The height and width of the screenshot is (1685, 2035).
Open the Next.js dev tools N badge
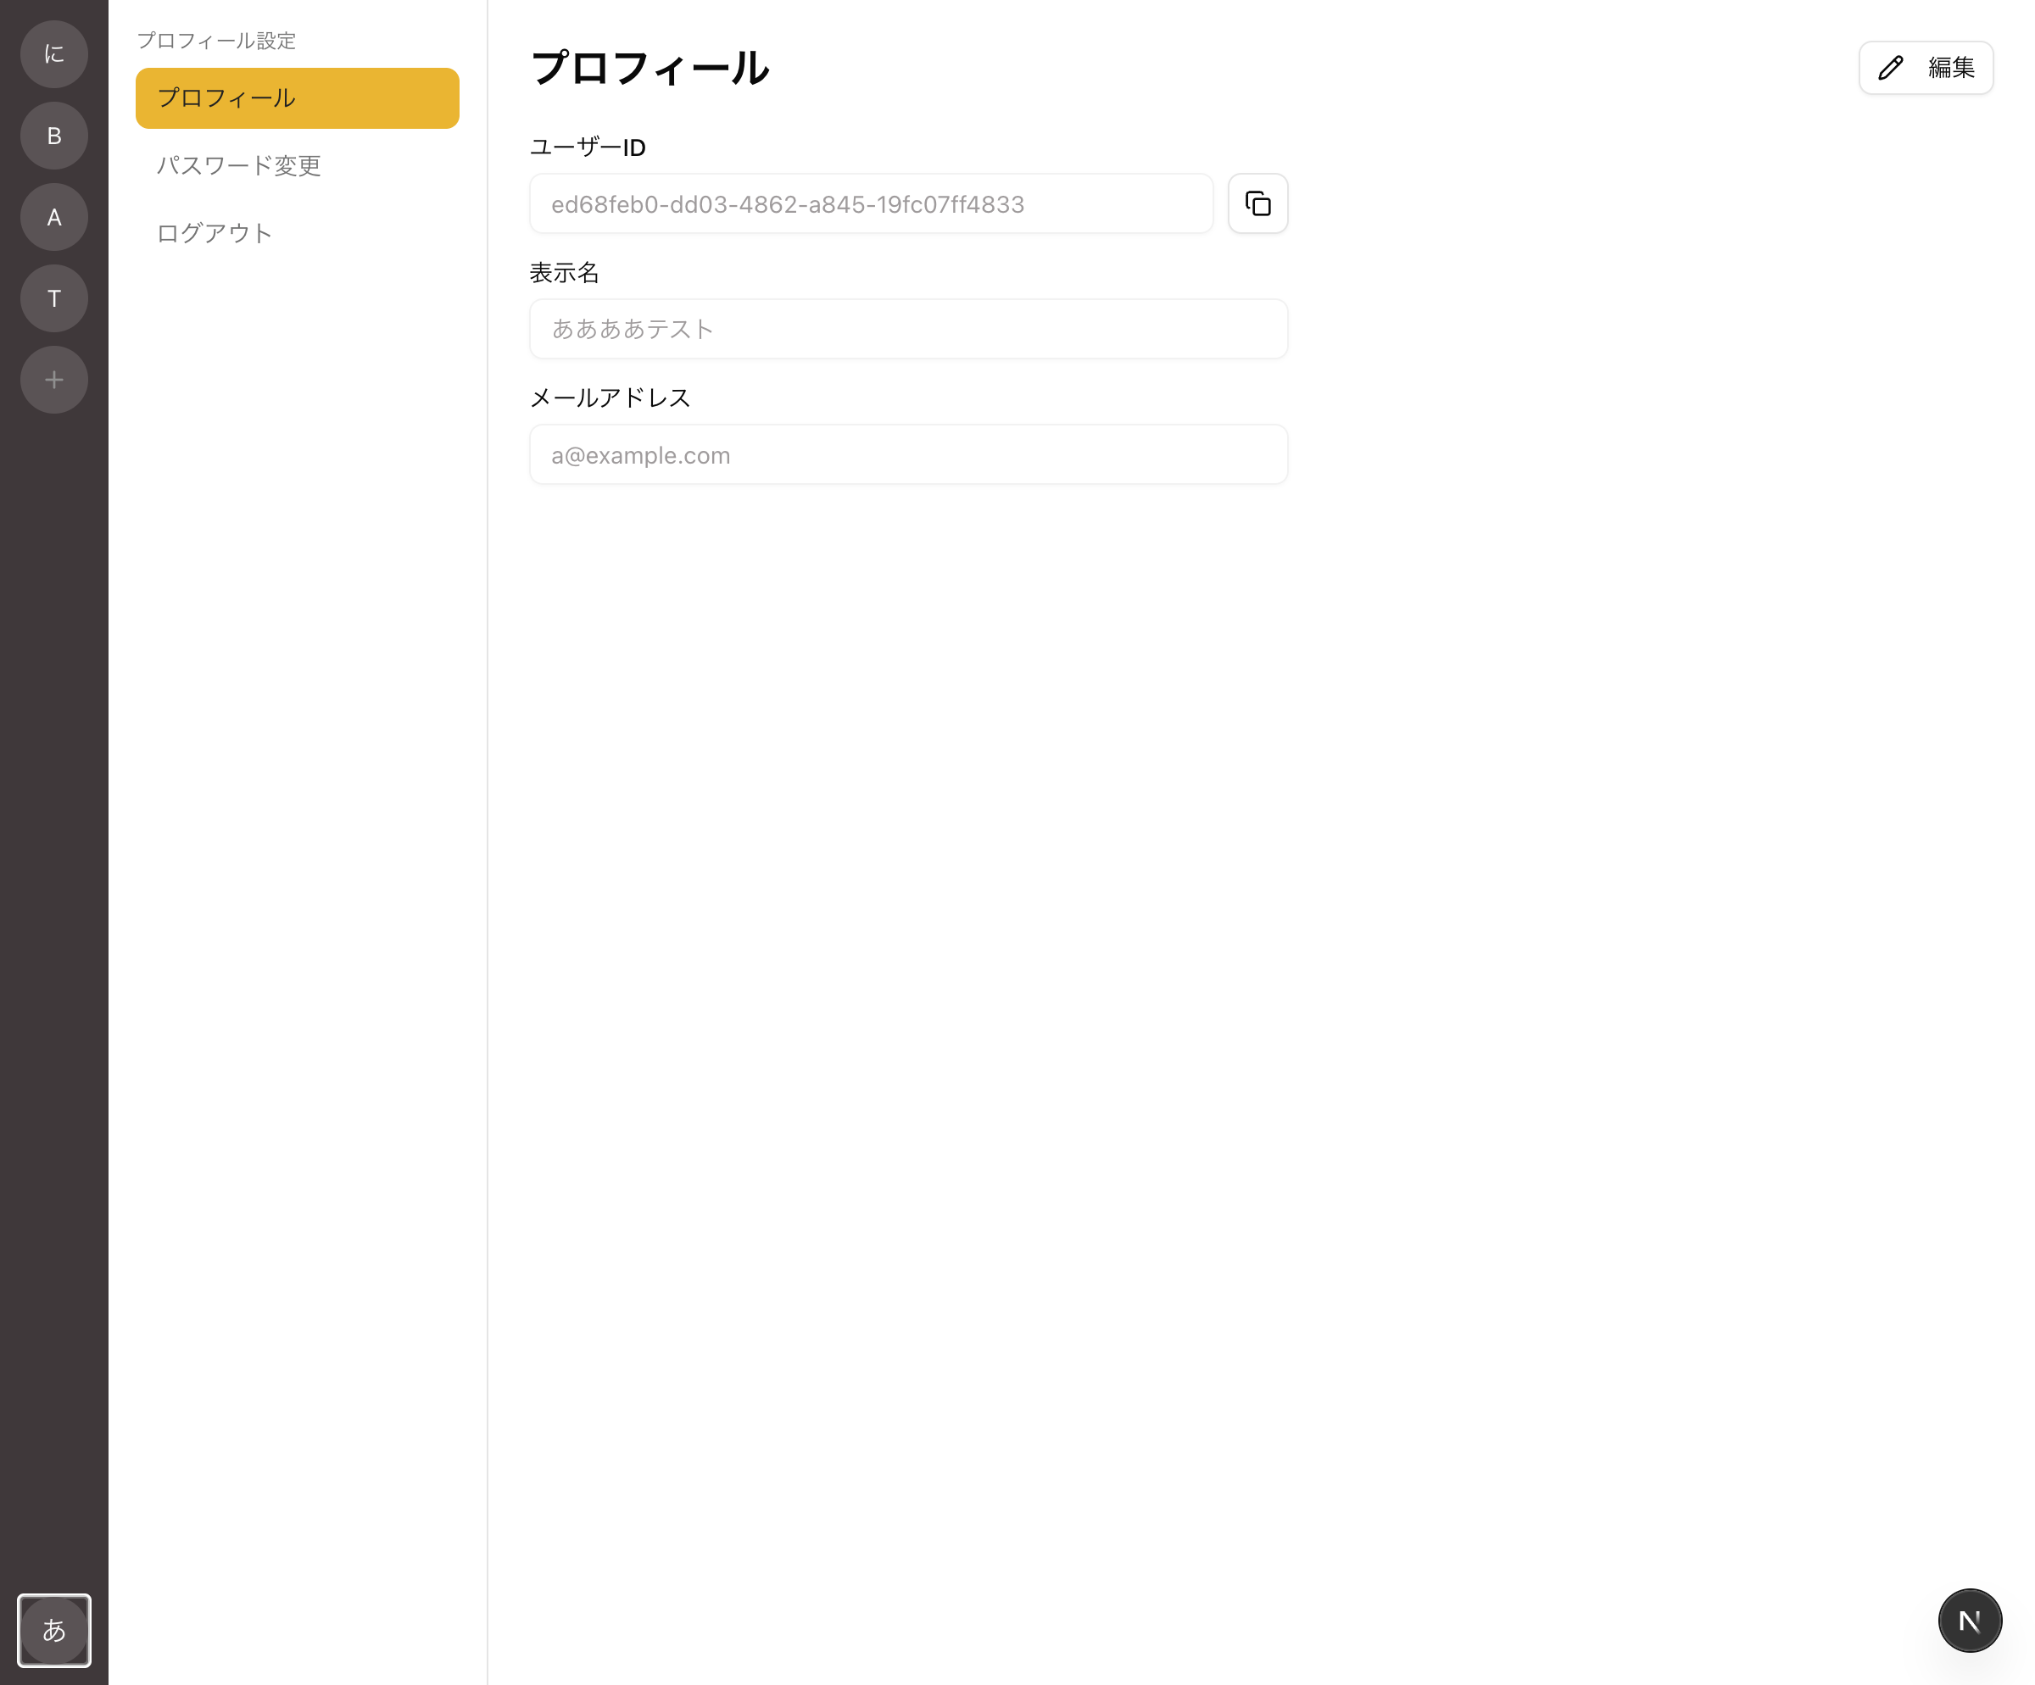click(x=1969, y=1620)
